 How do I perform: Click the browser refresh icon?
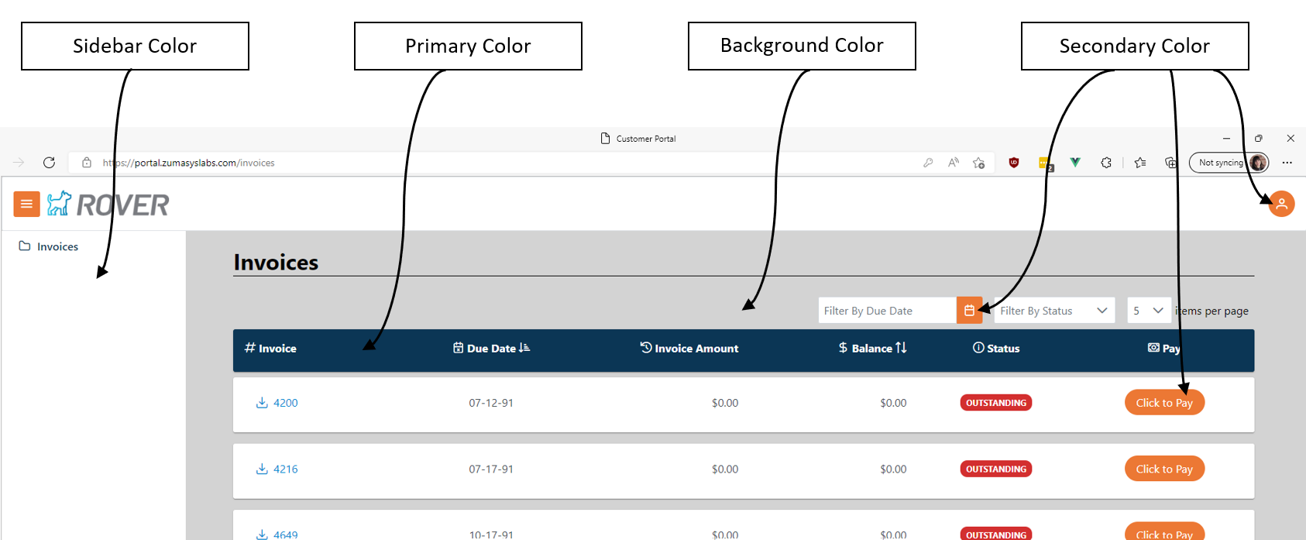pos(49,163)
